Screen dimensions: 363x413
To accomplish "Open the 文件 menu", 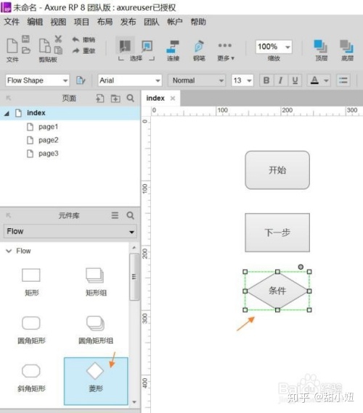I will click(x=12, y=22).
